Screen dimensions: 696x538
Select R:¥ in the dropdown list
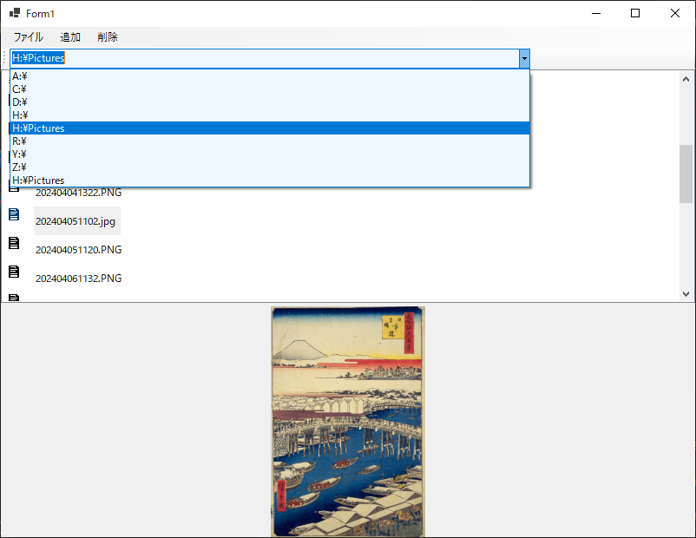(x=270, y=141)
